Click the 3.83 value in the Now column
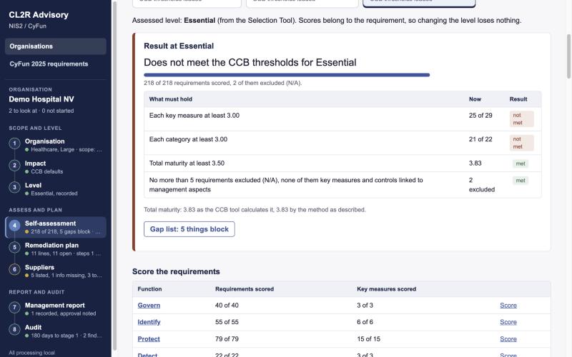Image resolution: width=572 pixels, height=357 pixels. [x=475, y=164]
